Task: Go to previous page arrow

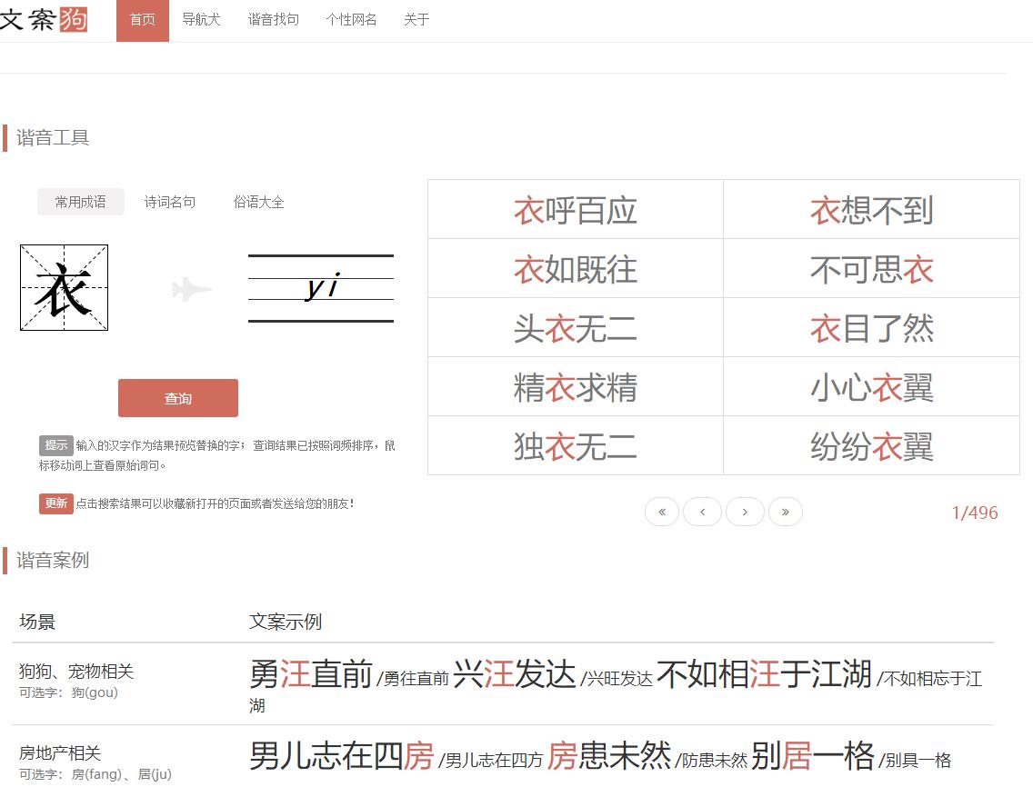Action: point(702,512)
